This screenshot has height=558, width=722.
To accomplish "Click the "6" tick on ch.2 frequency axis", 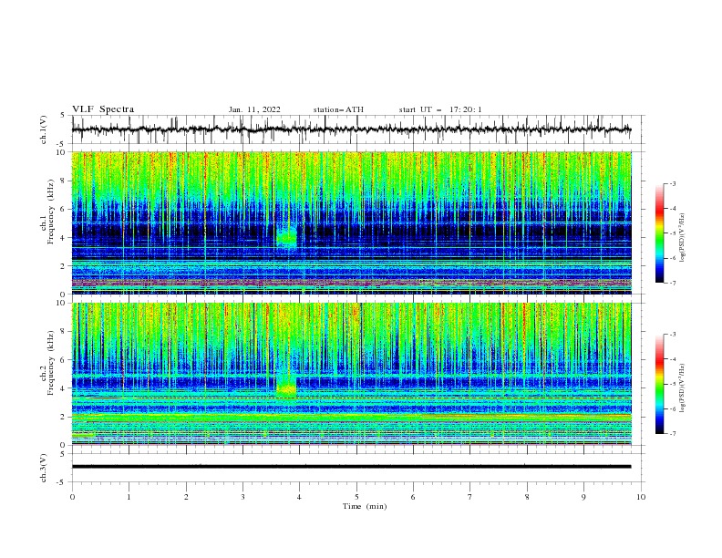I will tap(64, 360).
